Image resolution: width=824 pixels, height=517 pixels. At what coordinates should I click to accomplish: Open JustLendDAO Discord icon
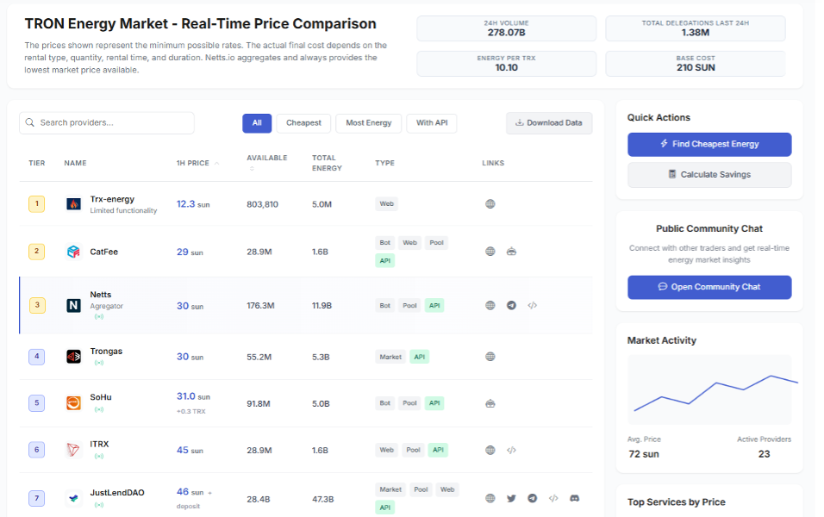[x=574, y=498]
